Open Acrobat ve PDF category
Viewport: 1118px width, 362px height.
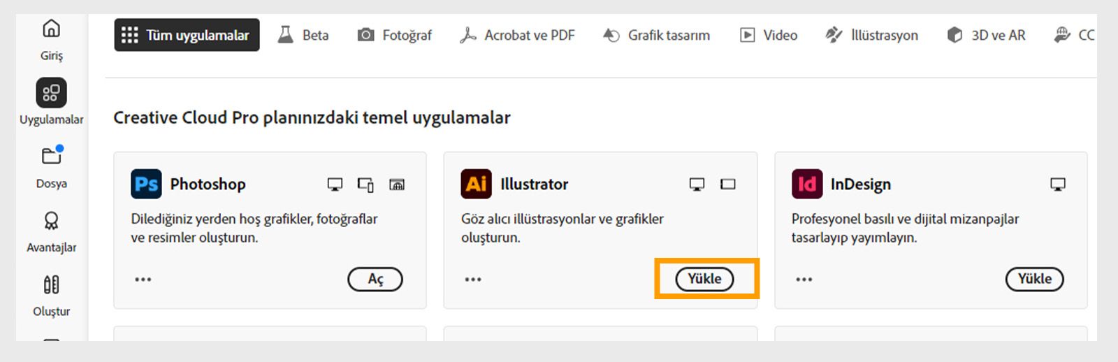(517, 35)
